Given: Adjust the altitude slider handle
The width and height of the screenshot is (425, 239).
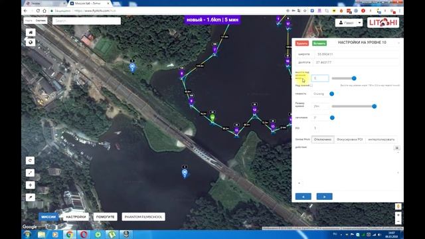Looking at the screenshot, I should point(354,78).
